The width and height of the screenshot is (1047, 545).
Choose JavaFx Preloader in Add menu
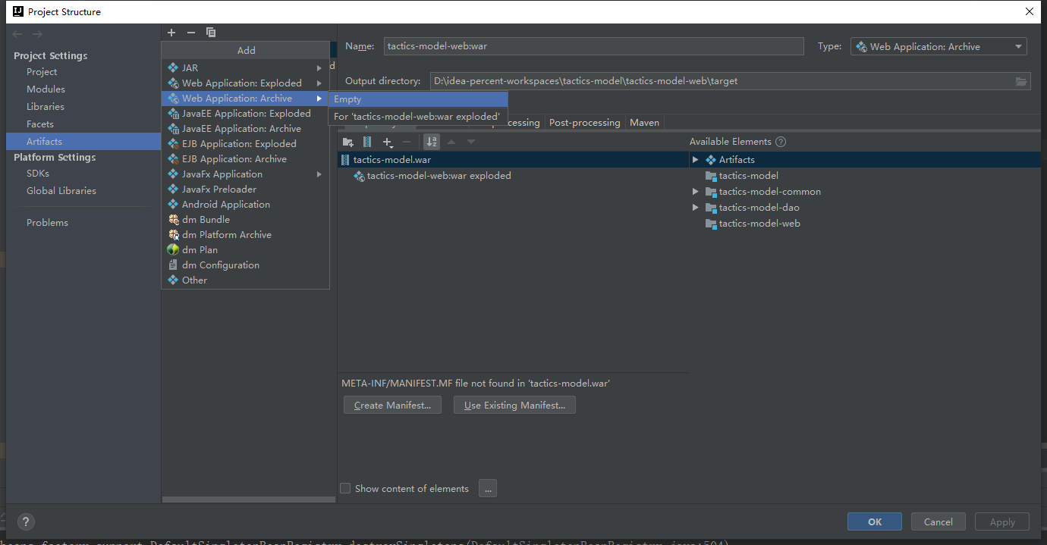click(246, 189)
